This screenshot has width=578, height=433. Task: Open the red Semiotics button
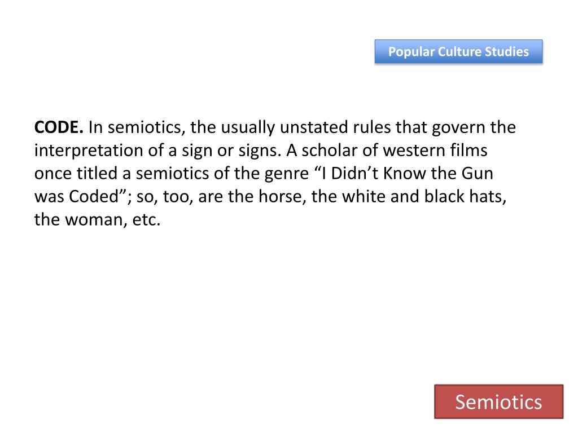pyautogui.click(x=499, y=401)
